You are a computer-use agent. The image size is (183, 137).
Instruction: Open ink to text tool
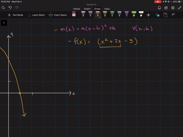click(x=165, y=15)
